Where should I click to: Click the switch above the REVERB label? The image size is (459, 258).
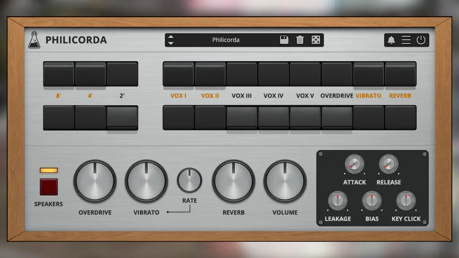click(x=400, y=74)
